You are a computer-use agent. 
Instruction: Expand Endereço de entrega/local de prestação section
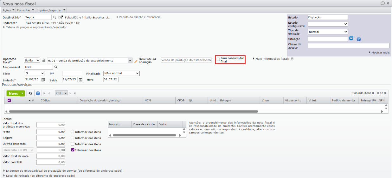click(63, 171)
